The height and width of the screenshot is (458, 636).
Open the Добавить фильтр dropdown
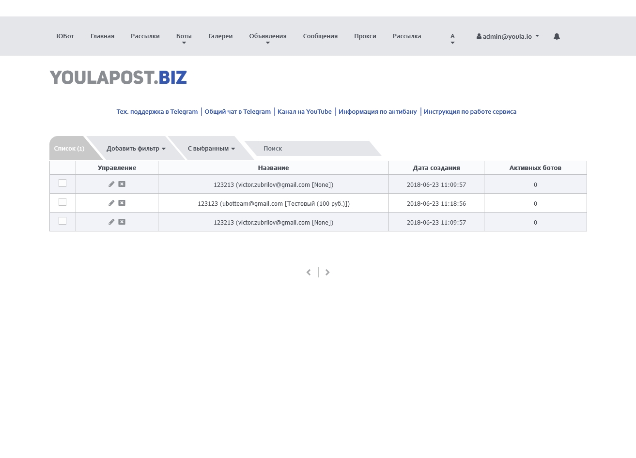coord(136,149)
